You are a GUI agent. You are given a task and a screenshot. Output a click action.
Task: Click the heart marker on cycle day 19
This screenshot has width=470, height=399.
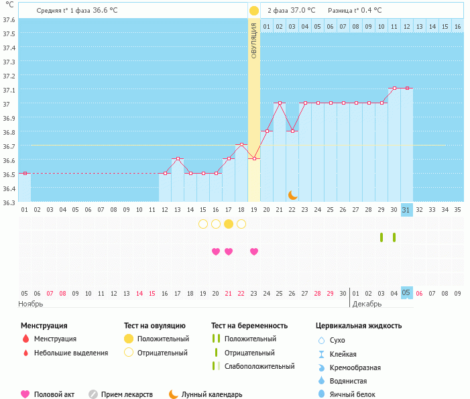[254, 251]
